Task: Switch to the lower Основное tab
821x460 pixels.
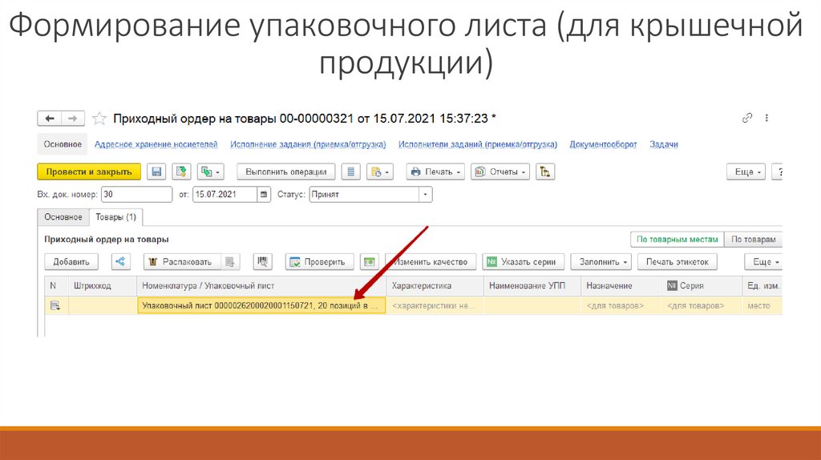Action: (x=63, y=217)
